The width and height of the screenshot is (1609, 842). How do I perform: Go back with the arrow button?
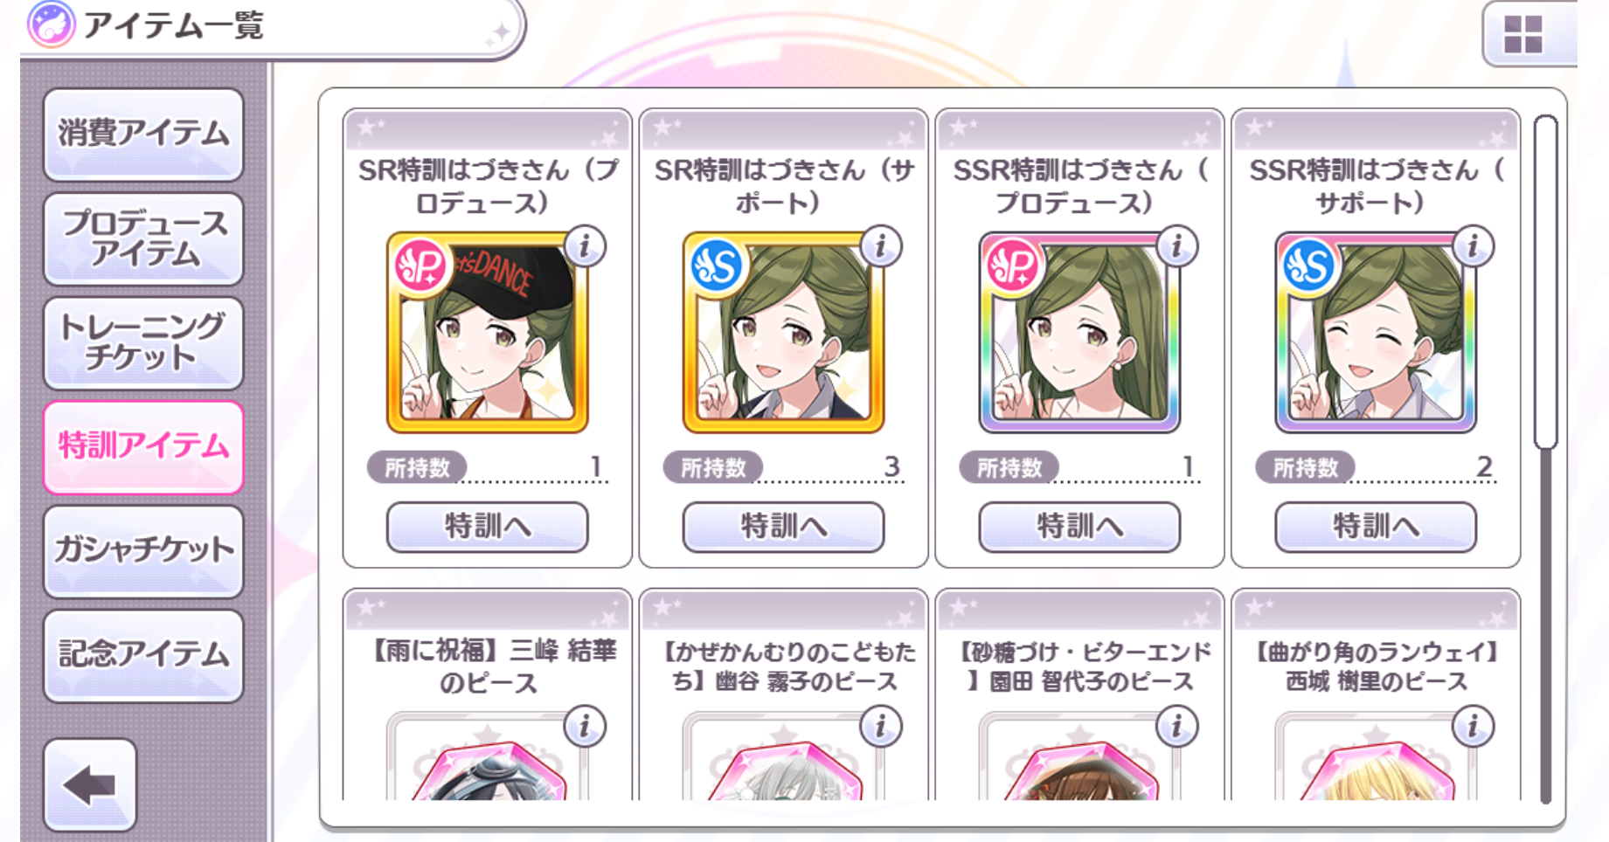[90, 785]
